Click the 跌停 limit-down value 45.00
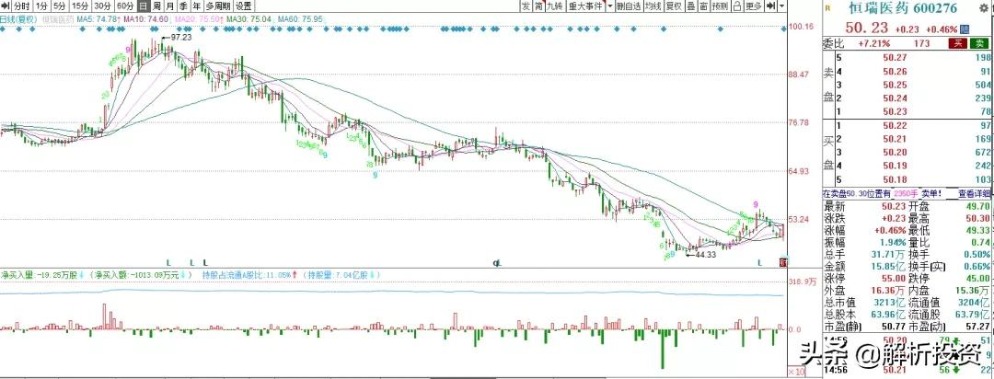Screen dimensions: 994x379 point(977,278)
